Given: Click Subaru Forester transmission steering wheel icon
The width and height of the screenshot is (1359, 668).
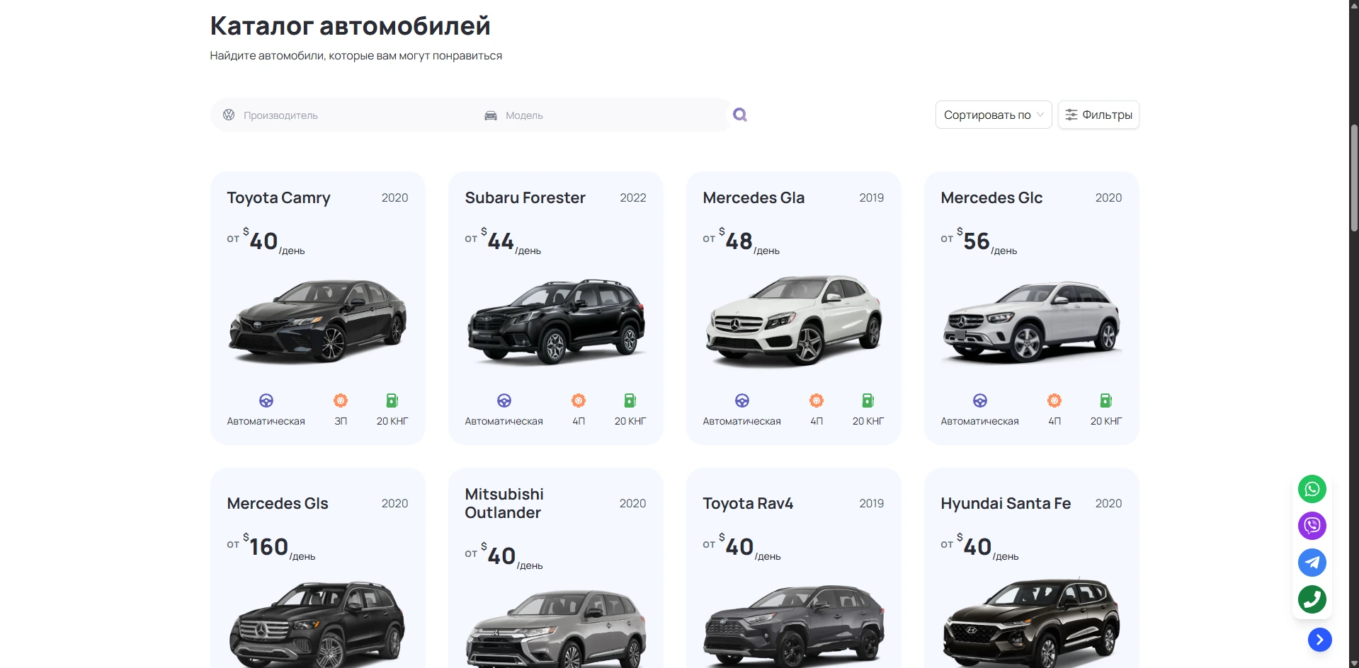Looking at the screenshot, I should click(504, 401).
